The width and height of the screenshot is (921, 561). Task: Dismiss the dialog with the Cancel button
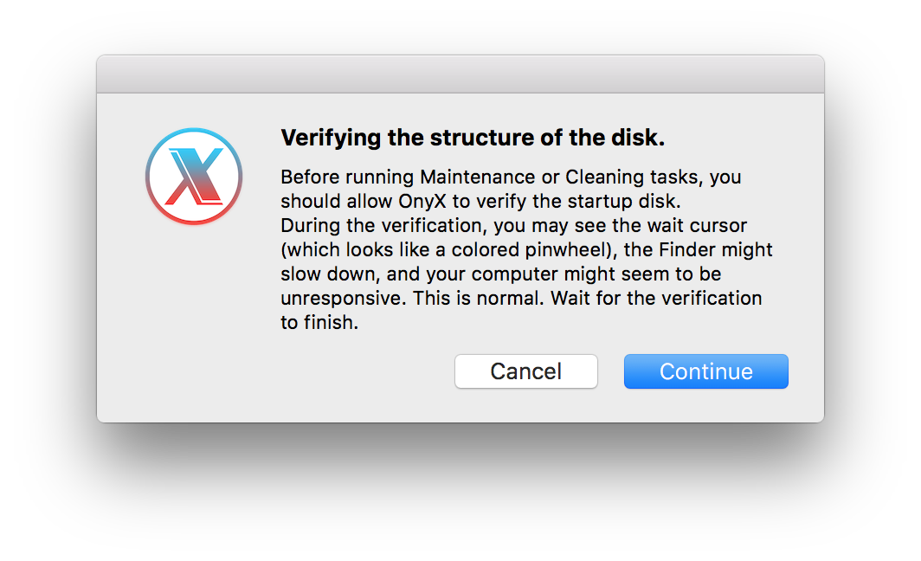tap(526, 371)
